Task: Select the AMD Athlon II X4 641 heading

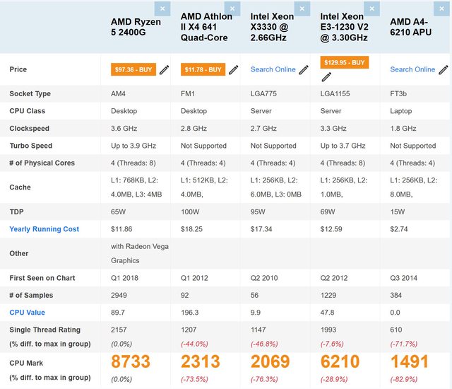Action: click(206, 27)
